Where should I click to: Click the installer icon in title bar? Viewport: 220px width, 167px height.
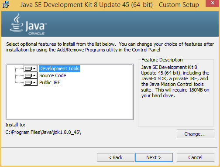[x=6, y=4]
